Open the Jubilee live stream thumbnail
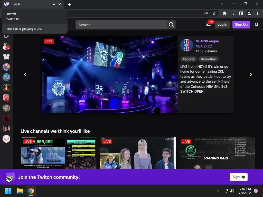This screenshot has width=263, height=197. 138,153
